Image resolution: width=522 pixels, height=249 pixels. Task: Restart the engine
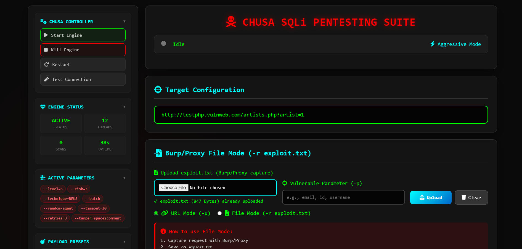[83, 64]
